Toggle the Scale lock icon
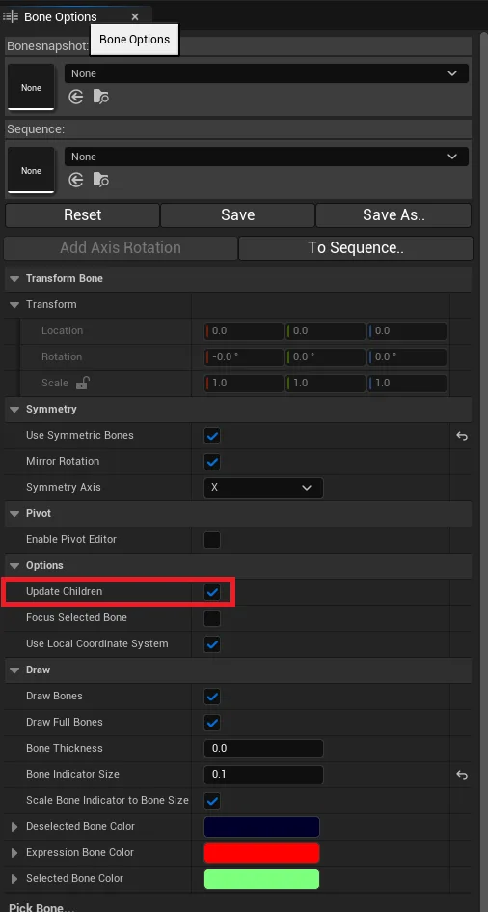The height and width of the screenshot is (912, 488). (x=83, y=383)
